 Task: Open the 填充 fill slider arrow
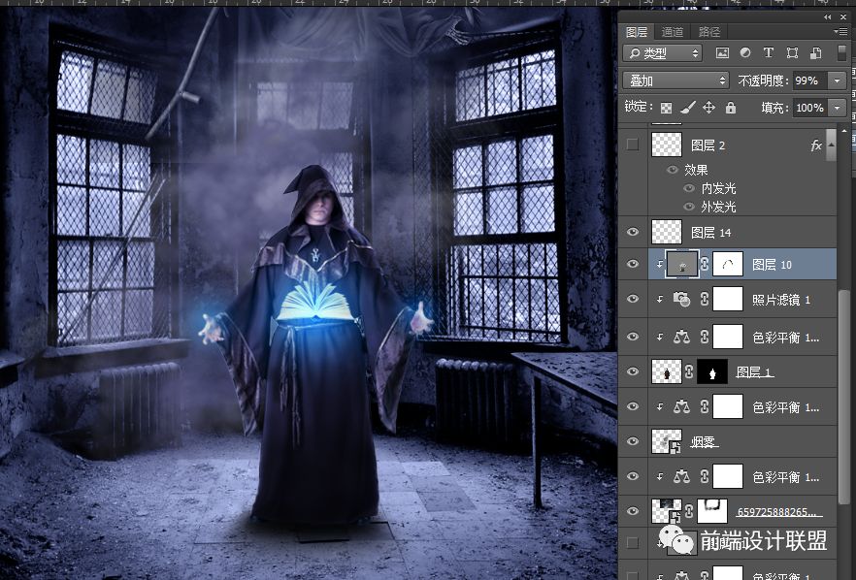837,108
